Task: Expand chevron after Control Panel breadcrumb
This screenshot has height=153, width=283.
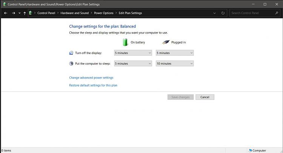Action: pyautogui.click(x=58, y=13)
